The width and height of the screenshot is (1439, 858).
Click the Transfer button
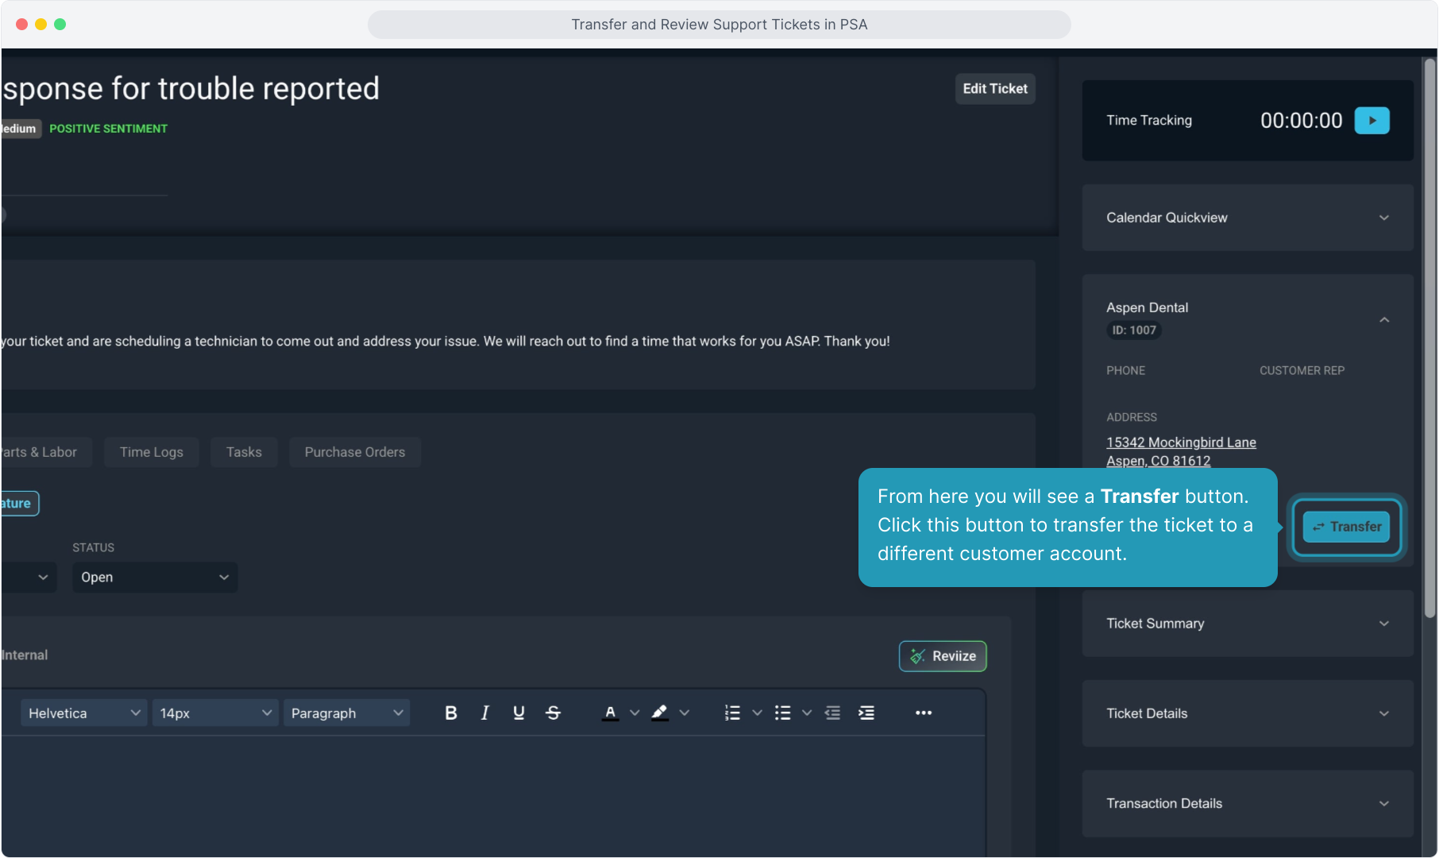pyautogui.click(x=1346, y=527)
